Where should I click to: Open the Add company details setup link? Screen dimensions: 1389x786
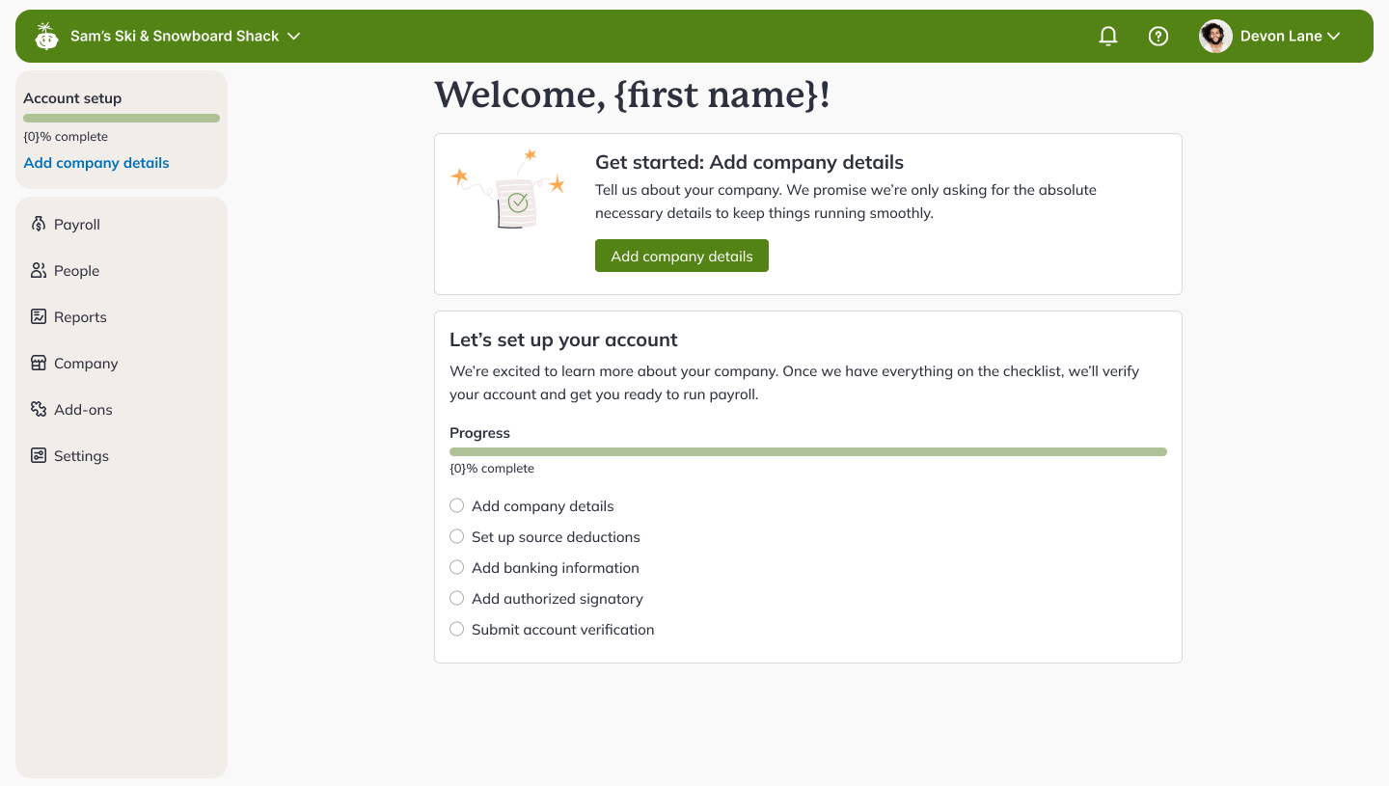point(95,162)
